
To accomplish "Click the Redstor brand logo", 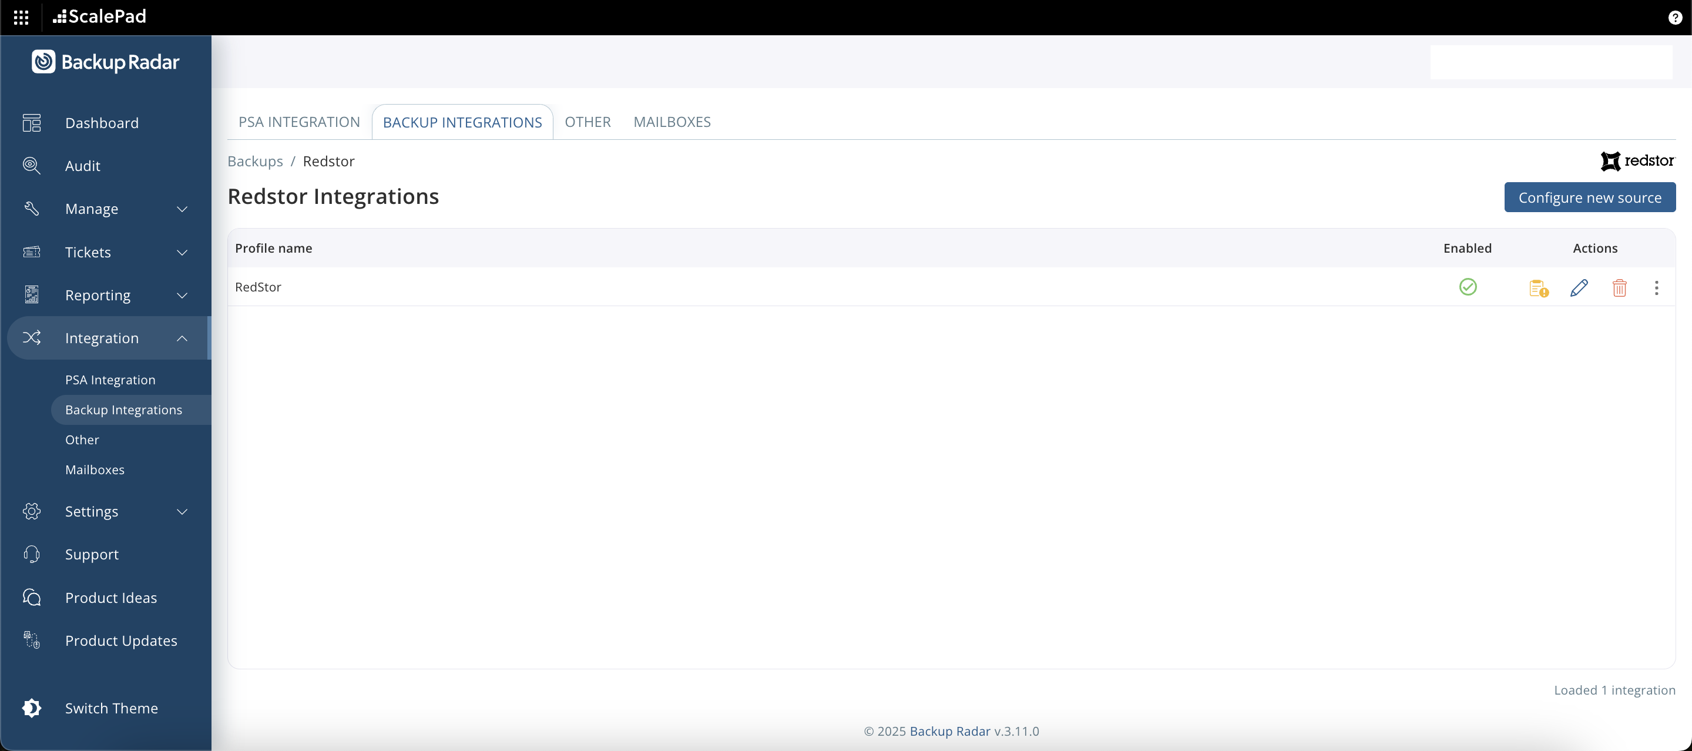I will click(1637, 161).
